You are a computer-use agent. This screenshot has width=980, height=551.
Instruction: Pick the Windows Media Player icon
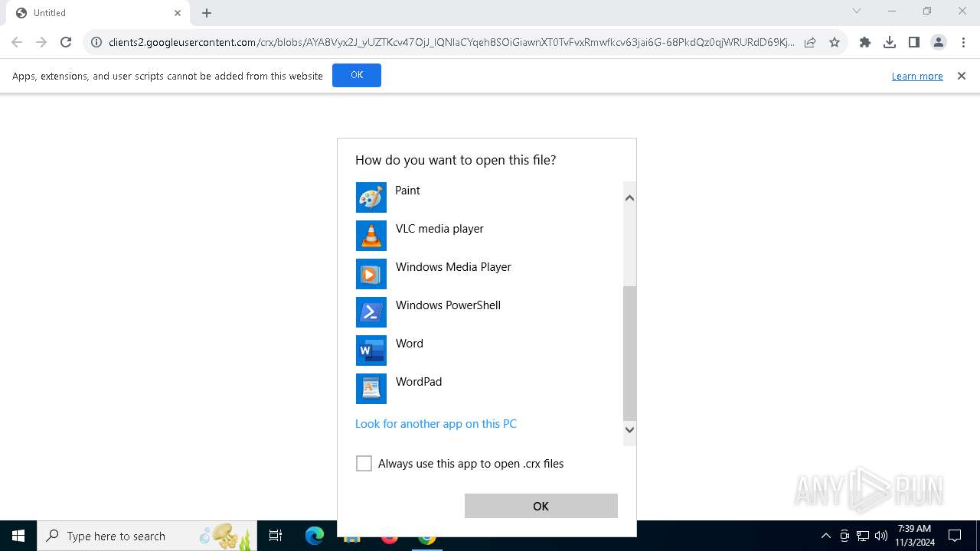[x=371, y=274]
